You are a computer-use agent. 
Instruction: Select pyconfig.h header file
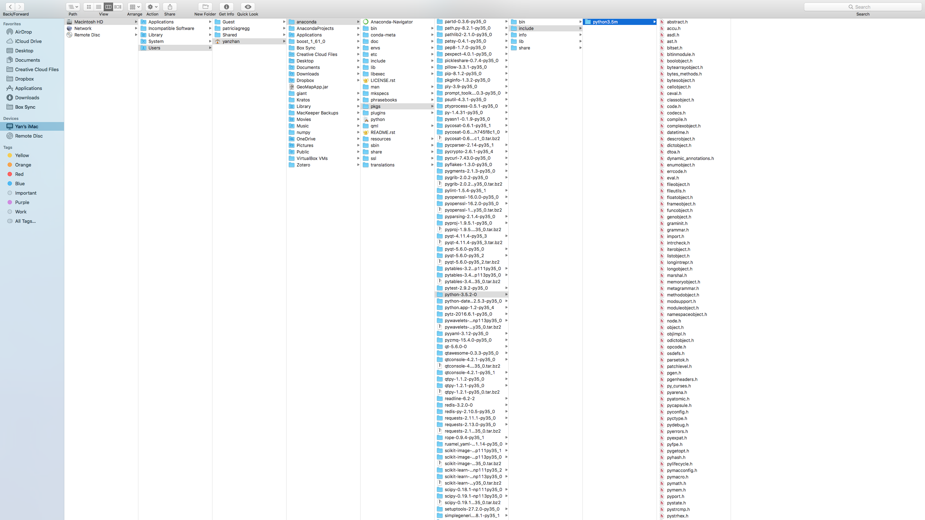pos(694,412)
